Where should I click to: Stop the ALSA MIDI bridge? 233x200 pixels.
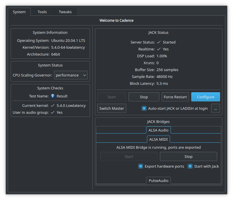tap(188, 156)
